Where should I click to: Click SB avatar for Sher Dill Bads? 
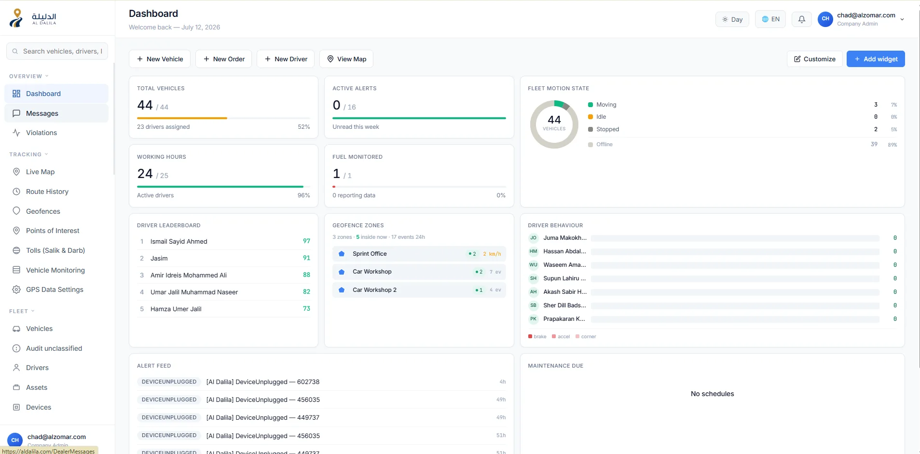(533, 305)
